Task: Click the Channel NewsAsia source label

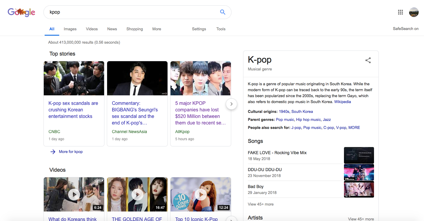Action: click(129, 132)
